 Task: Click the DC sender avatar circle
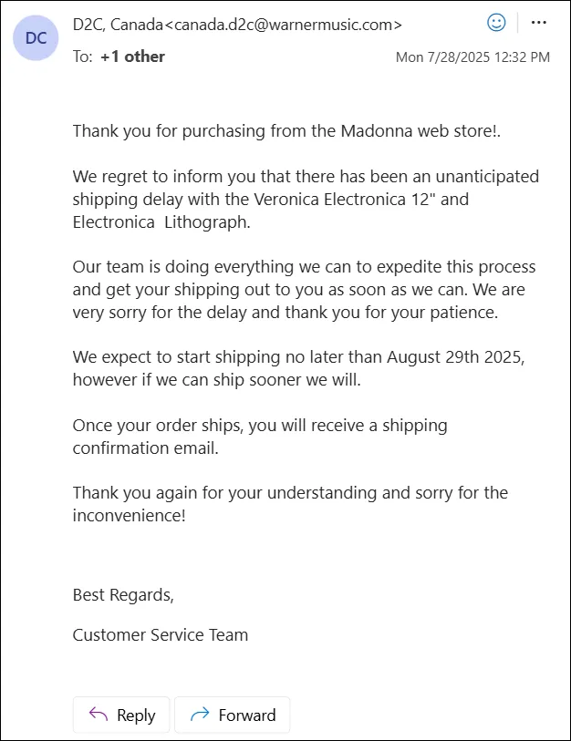36,37
